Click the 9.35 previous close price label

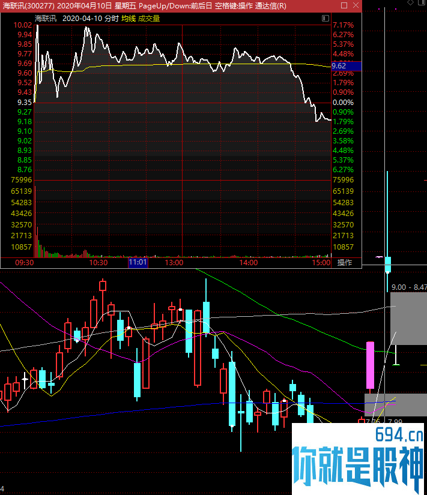coord(25,102)
